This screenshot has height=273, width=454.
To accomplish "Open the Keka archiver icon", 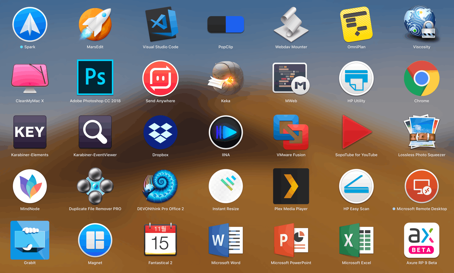I will click(x=226, y=78).
